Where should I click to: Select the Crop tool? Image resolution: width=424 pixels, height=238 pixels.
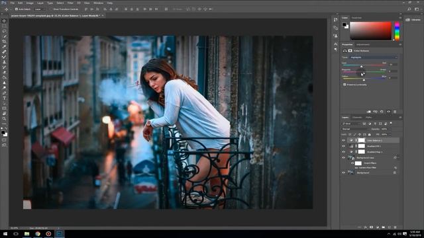point(4,41)
